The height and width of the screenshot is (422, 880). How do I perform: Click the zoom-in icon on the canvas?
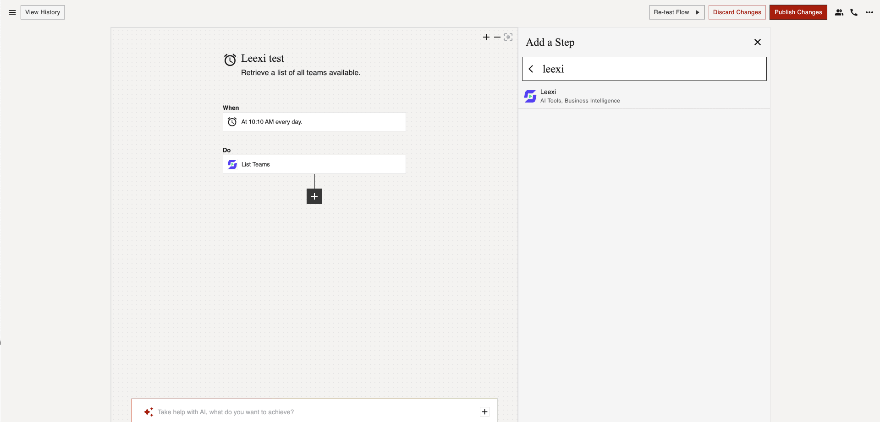[x=486, y=37]
